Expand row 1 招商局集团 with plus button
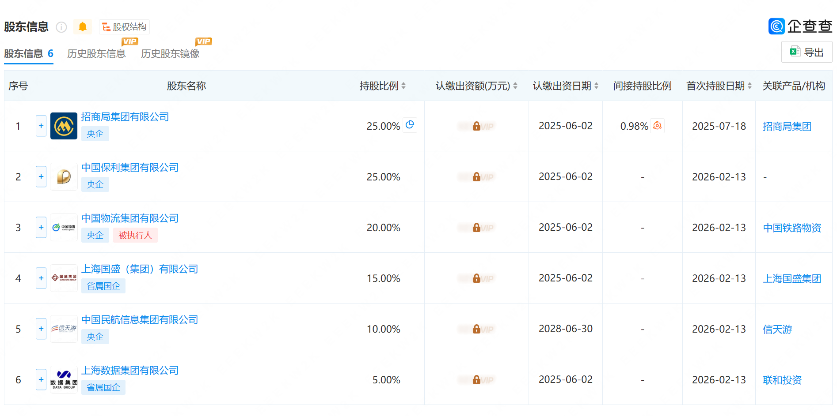The height and width of the screenshot is (416, 837). [41, 126]
